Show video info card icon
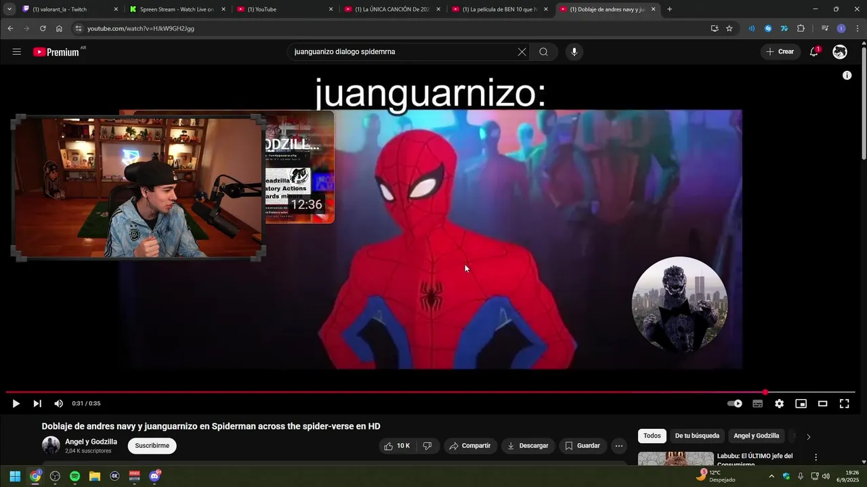Screen dimensions: 867x487 coord(847,75)
